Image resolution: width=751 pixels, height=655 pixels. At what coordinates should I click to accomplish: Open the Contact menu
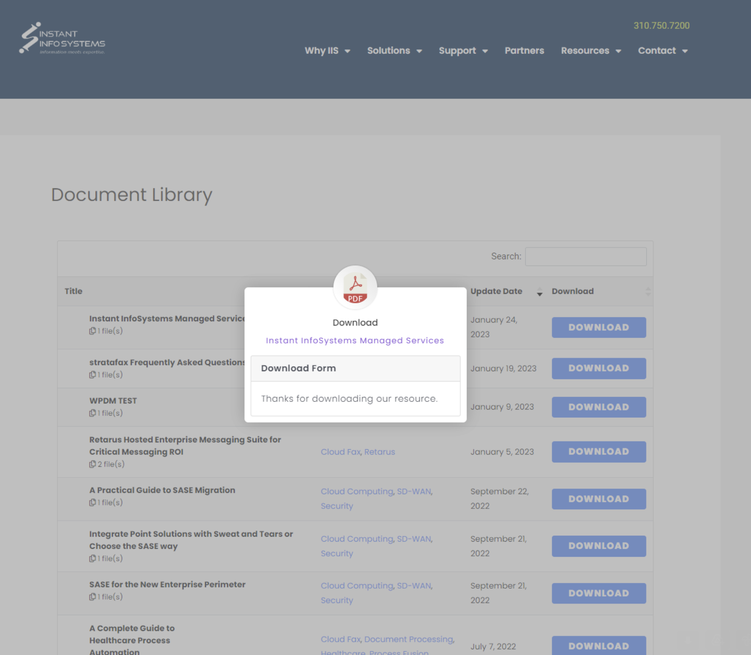[657, 50]
